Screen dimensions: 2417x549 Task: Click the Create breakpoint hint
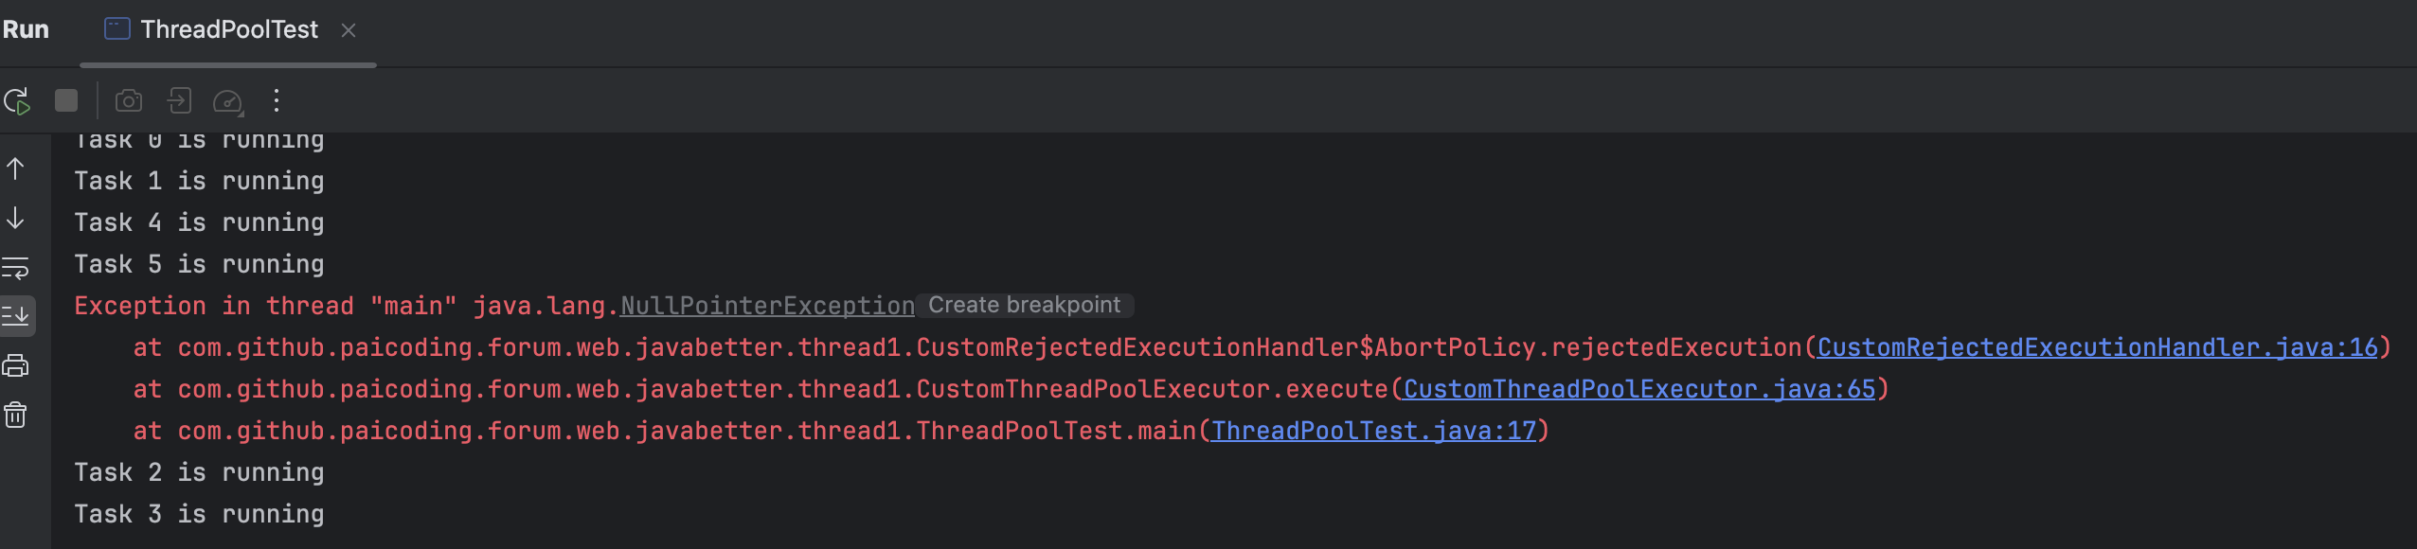(x=1024, y=305)
